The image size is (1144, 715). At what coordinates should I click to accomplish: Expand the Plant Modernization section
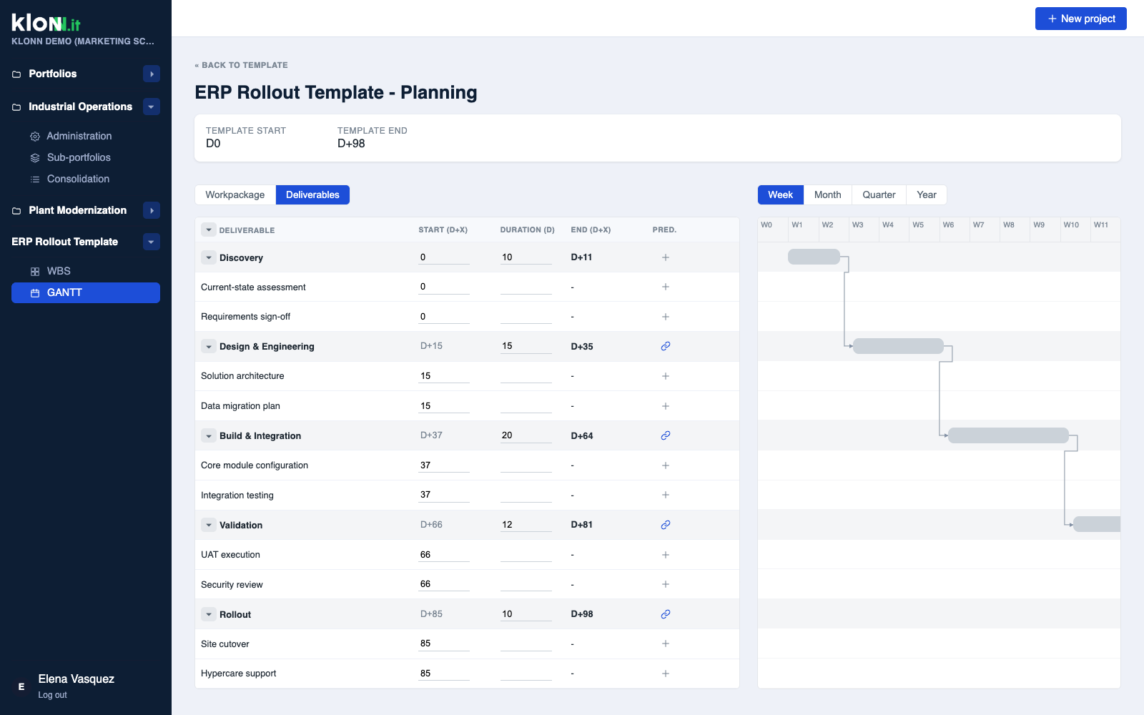coord(152,210)
